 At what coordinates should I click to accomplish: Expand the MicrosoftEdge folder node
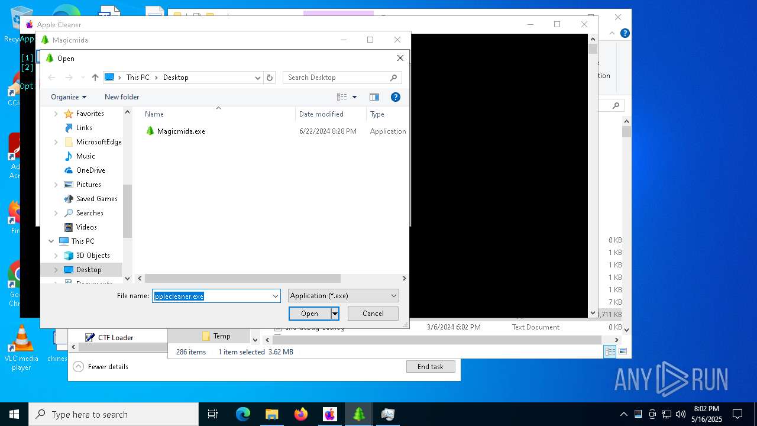point(56,142)
